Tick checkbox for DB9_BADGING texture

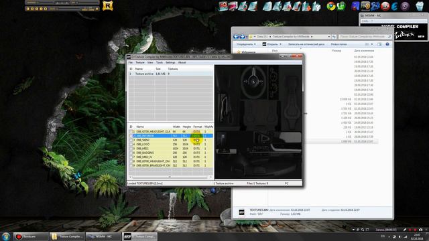pyautogui.click(x=131, y=153)
